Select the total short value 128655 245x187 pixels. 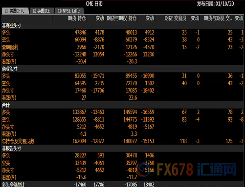(79, 120)
